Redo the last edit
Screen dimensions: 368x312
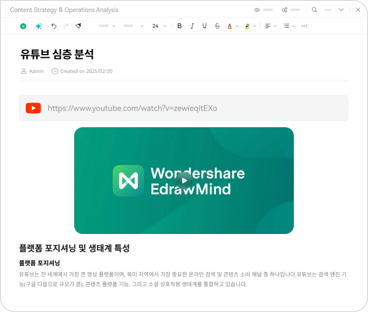click(x=66, y=26)
